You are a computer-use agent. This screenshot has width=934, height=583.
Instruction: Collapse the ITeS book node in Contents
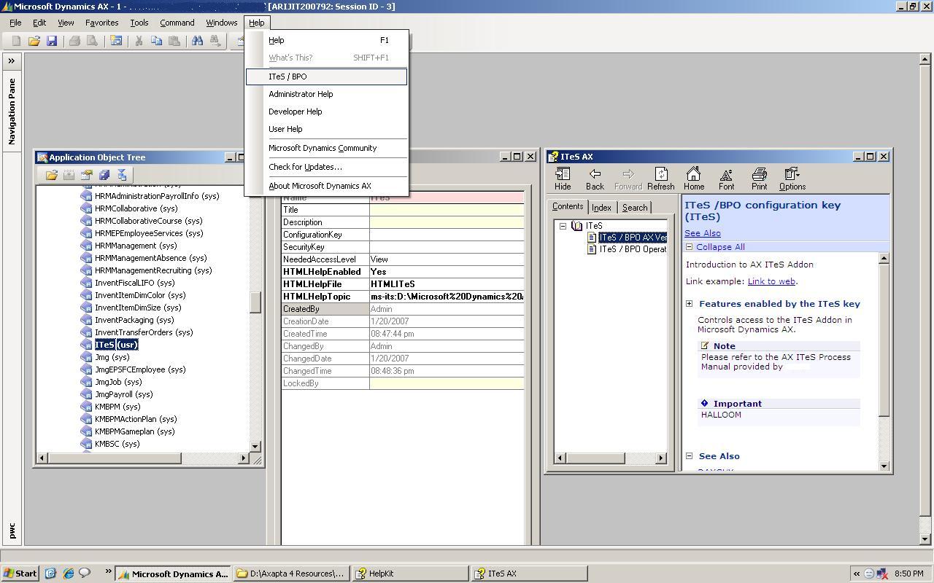tap(563, 226)
